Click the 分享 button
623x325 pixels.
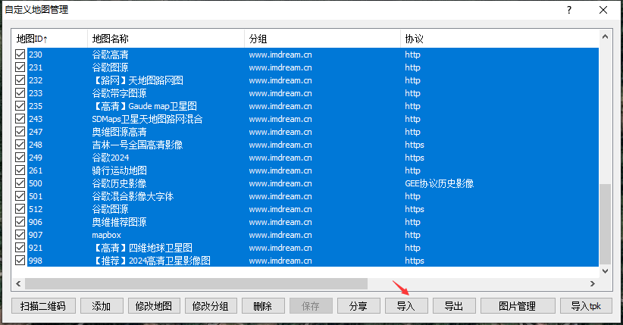(x=358, y=306)
